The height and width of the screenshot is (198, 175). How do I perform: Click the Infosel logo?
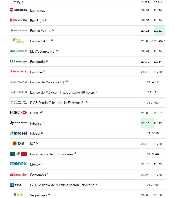[x=18, y=133]
